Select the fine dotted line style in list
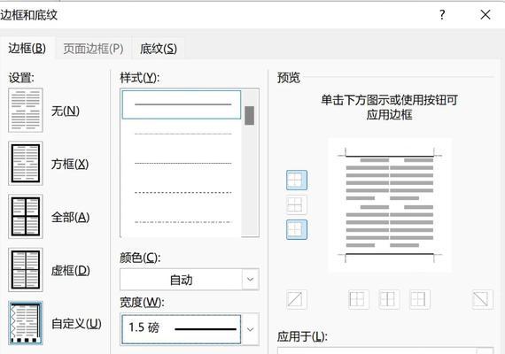 click(183, 134)
